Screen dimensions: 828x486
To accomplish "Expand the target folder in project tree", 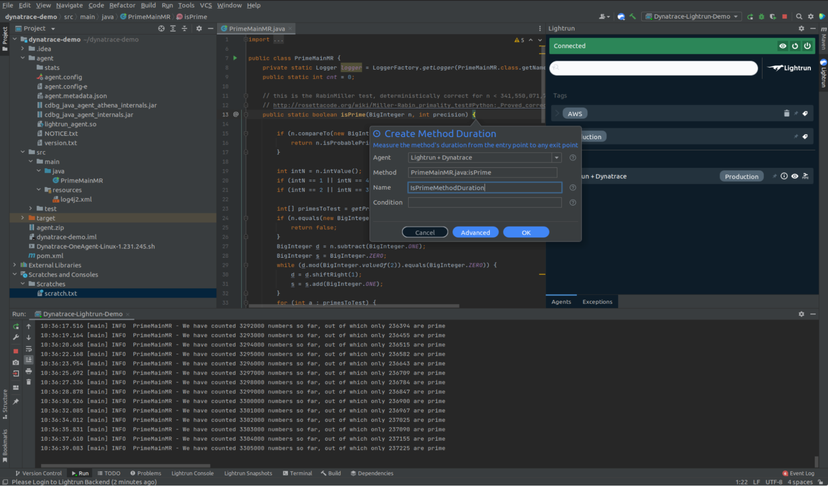I will (x=23, y=218).
